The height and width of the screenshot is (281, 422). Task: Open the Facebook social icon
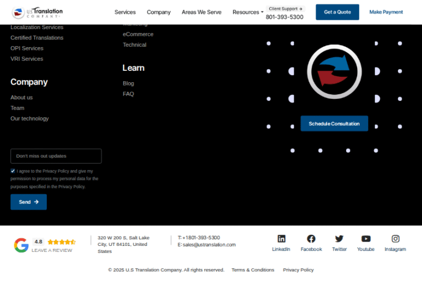(x=311, y=239)
